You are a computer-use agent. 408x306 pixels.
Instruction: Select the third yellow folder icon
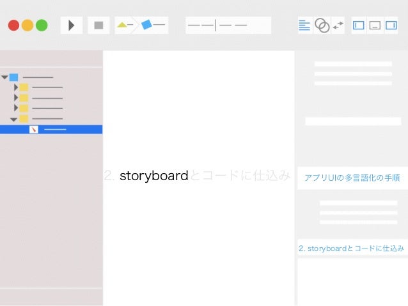point(24,108)
